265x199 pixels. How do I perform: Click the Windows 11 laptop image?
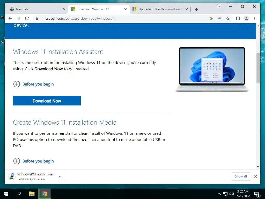212,69
